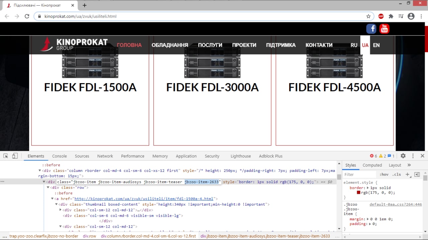Toggle the device toolbar icon
Image resolution: width=428 pixels, height=240 pixels.
pos(15,156)
